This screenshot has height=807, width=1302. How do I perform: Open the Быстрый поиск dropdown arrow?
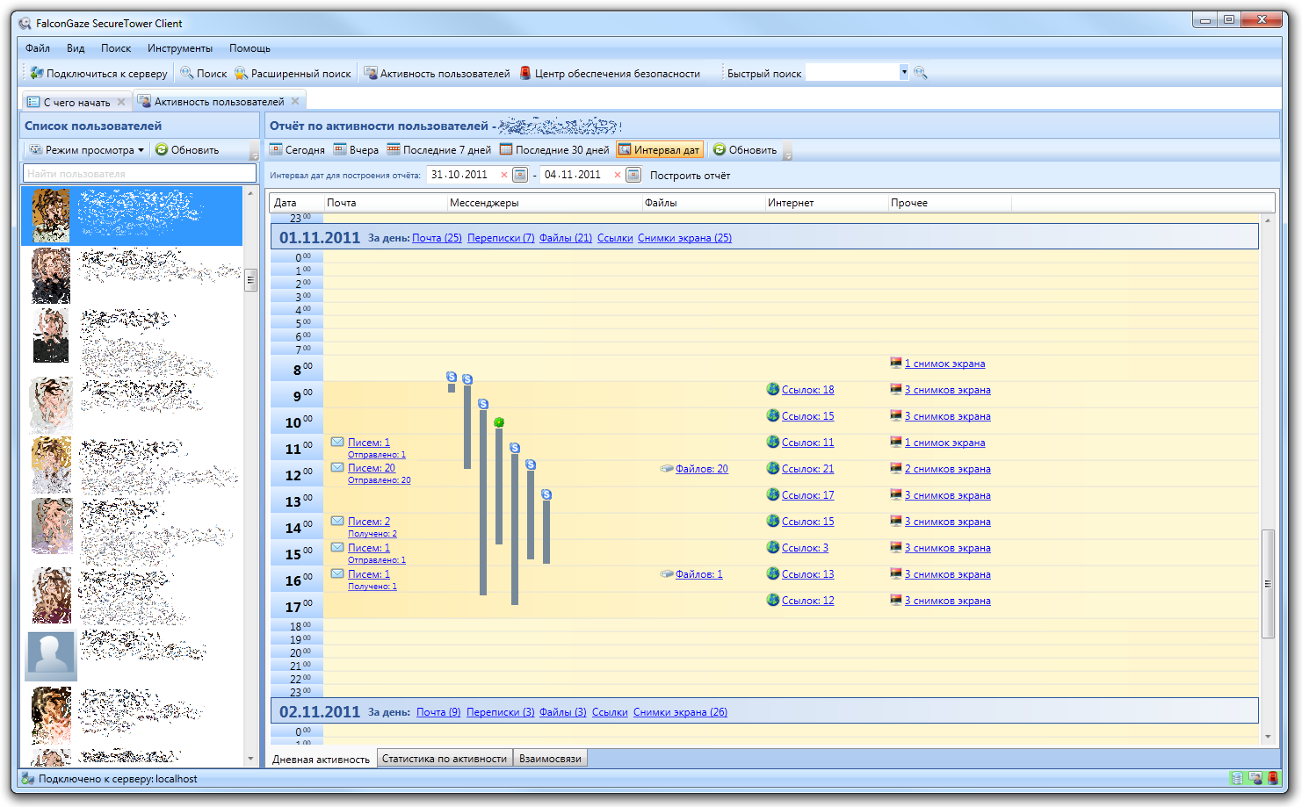click(x=904, y=73)
